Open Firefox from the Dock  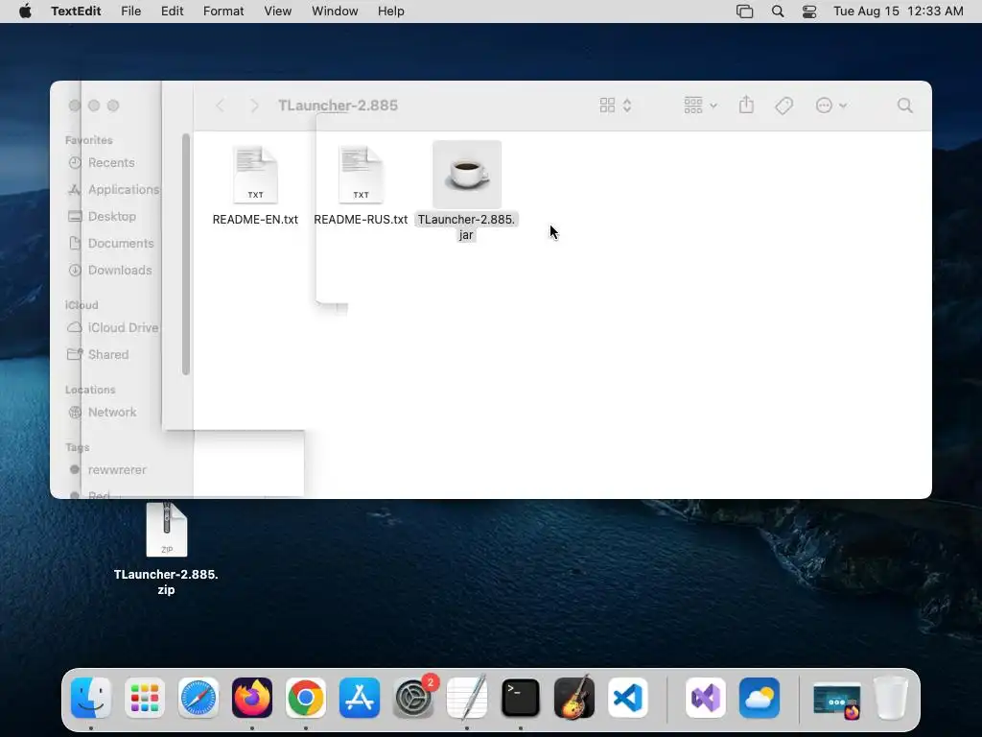click(x=252, y=698)
